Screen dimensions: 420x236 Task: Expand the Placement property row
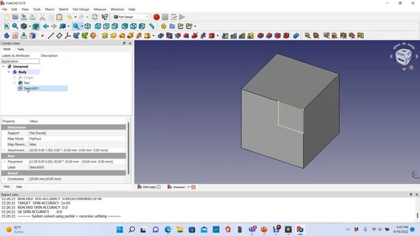point(4,162)
